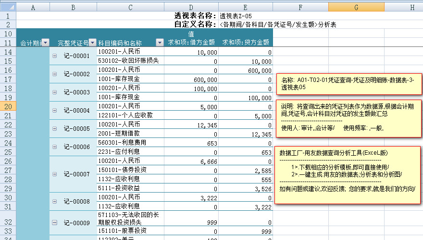Image resolution: width=423 pixels, height=240 pixels.
Task: Open the 完整凭证号 filter dropdown
Action: (93, 43)
